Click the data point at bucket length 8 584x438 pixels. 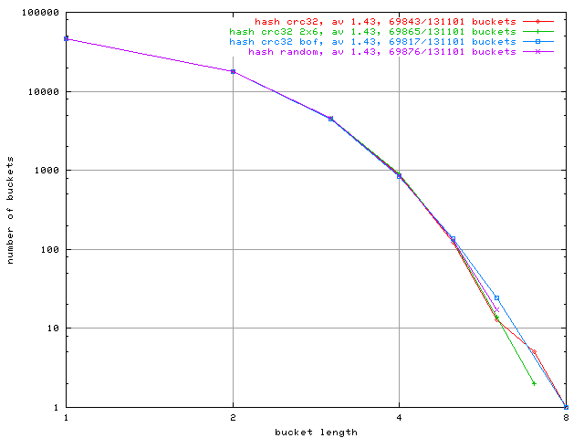pos(566,408)
